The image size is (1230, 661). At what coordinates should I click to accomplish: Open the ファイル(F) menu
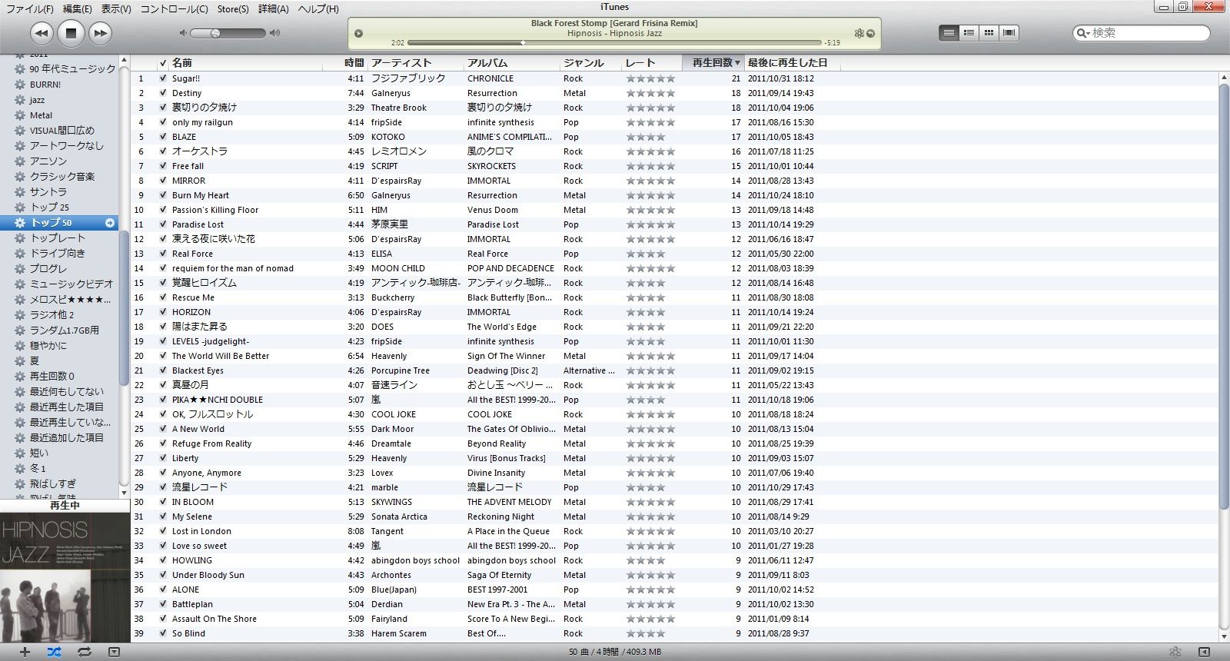point(30,8)
